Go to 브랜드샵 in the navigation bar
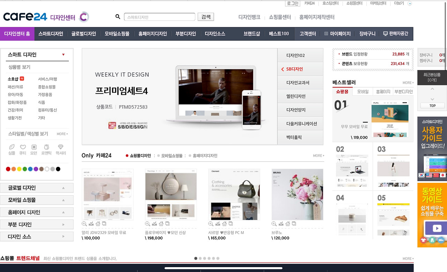Screen dimensions: 447x272 coord(252,34)
